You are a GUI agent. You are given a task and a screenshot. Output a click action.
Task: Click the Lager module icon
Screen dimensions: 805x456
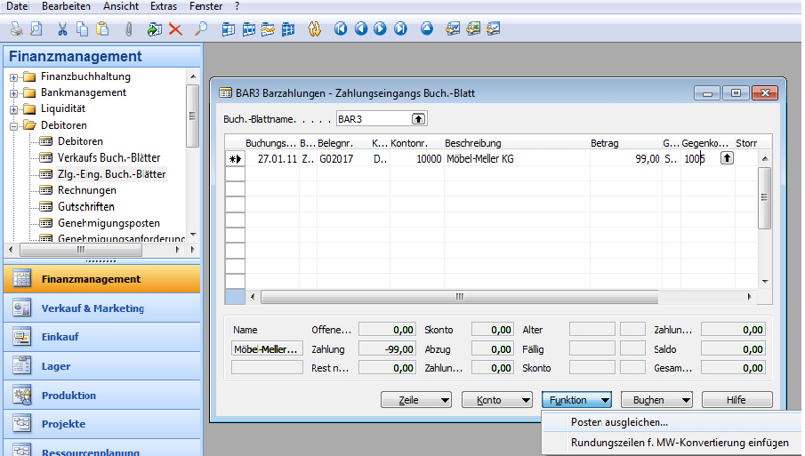click(22, 366)
